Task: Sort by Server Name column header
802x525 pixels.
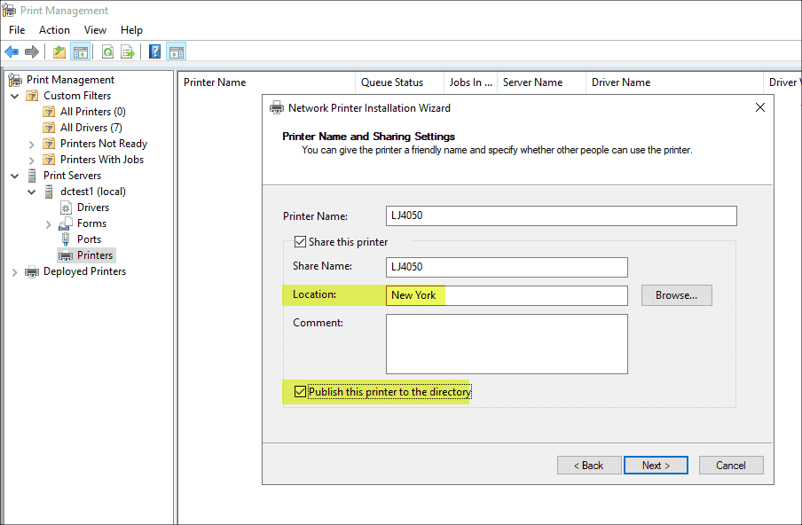Action: pos(542,82)
